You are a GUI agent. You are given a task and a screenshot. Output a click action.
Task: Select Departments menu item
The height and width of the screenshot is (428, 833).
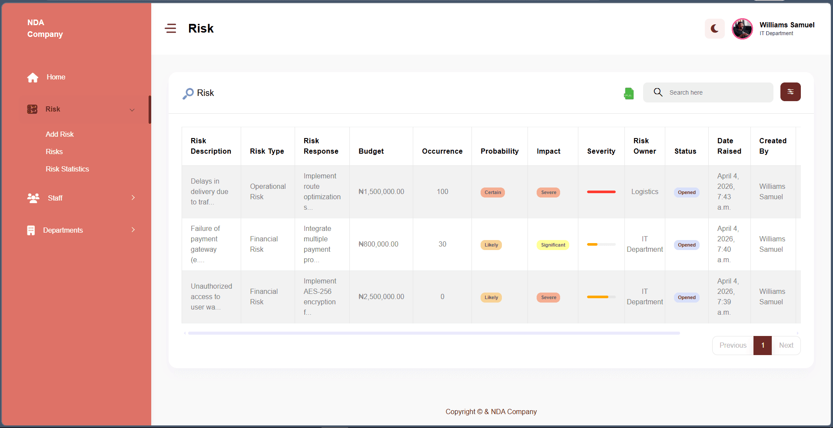click(63, 230)
